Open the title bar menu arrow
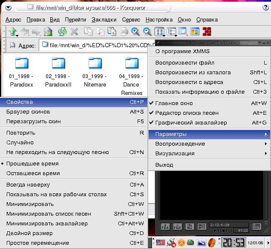Viewport: 271px width, 249px height. tap(8, 7)
